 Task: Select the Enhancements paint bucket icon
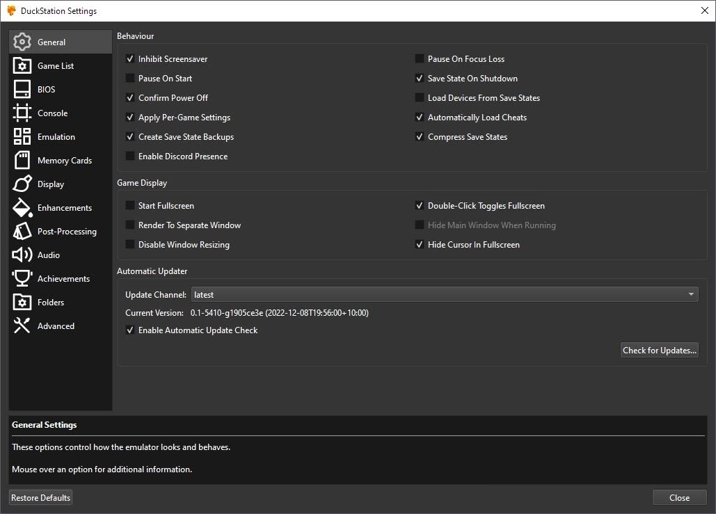click(22, 208)
